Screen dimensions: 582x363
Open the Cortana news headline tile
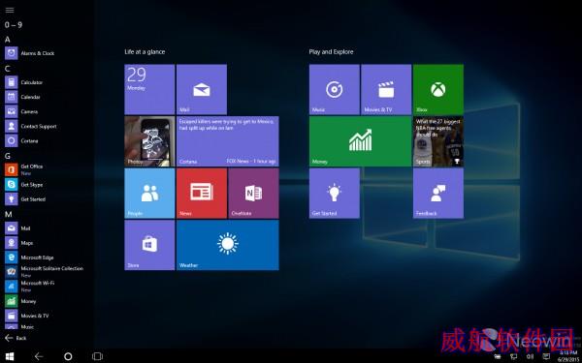(228, 141)
